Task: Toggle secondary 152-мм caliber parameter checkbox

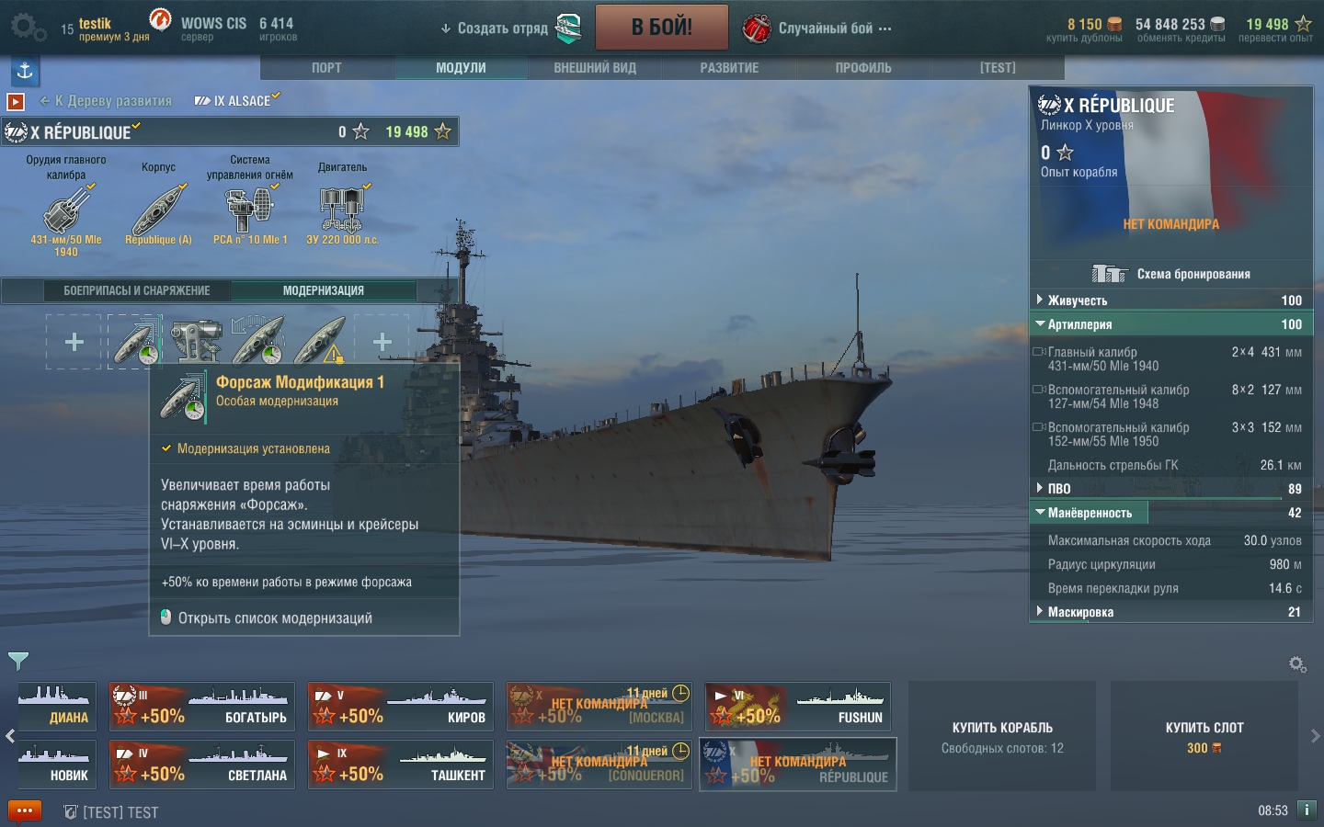Action: (1038, 427)
